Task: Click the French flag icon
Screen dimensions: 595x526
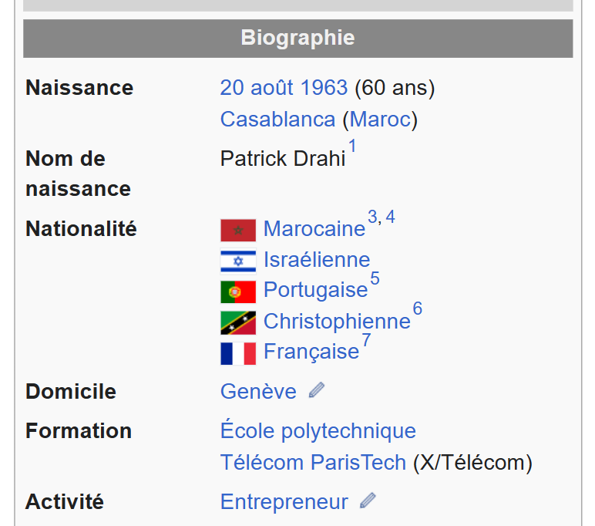Action: [x=237, y=353]
